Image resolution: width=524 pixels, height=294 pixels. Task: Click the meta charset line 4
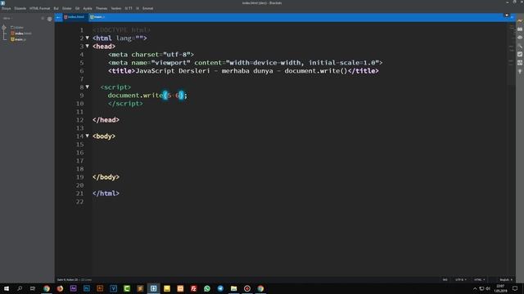(x=151, y=55)
